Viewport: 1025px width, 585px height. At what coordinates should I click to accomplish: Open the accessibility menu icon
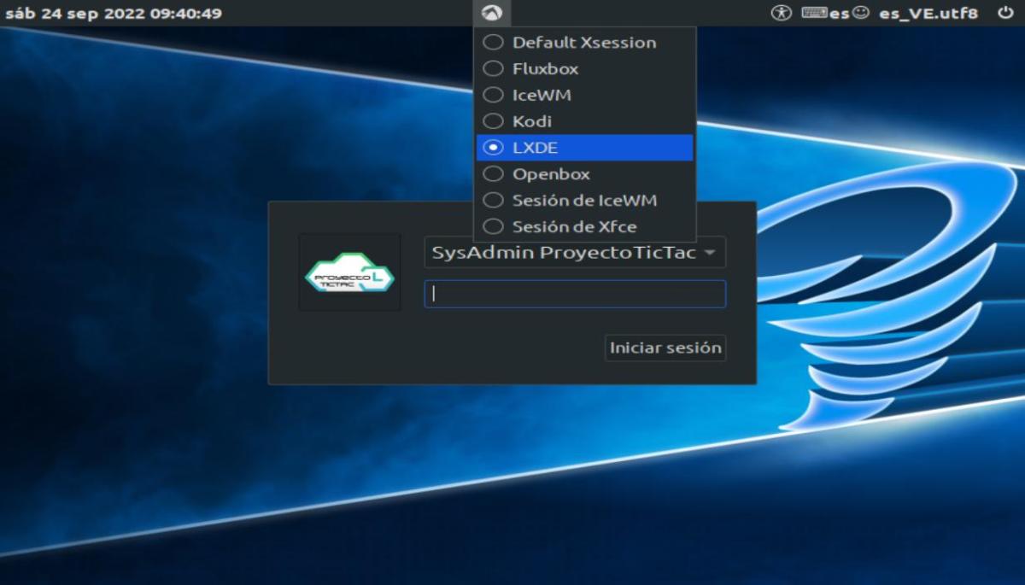pos(782,13)
